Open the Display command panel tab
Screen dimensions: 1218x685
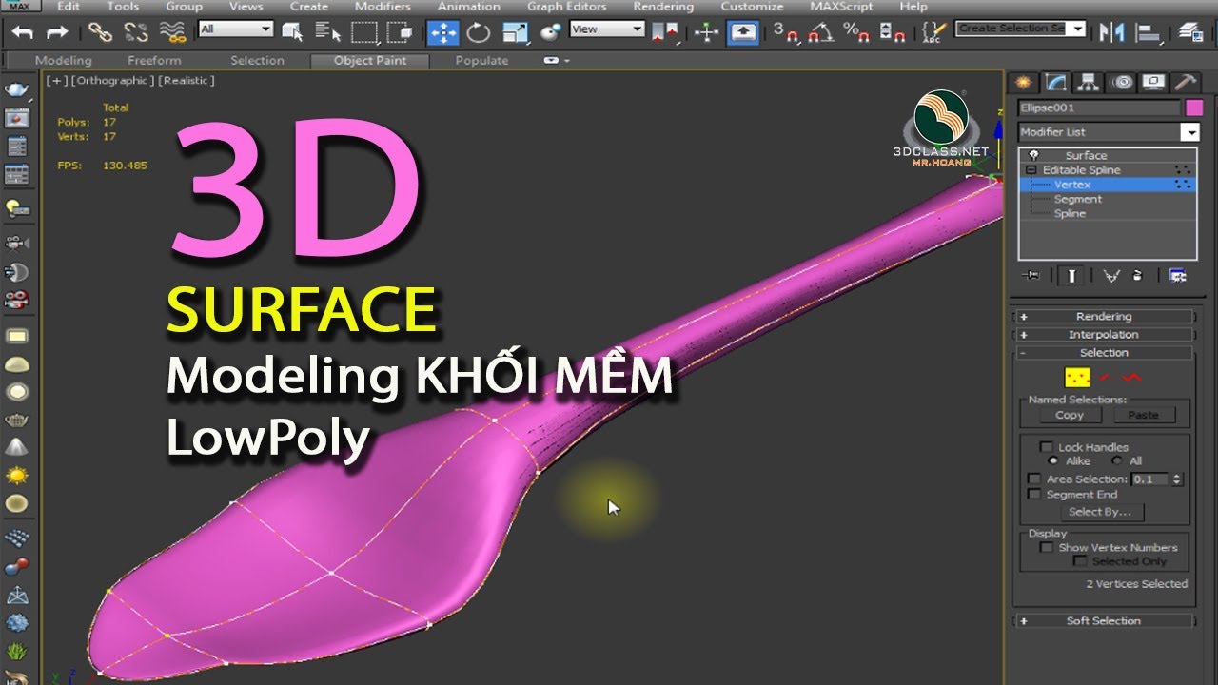point(1153,82)
